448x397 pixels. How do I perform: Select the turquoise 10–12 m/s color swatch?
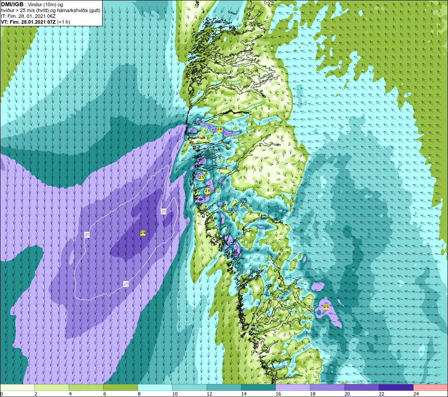[x=190, y=387]
